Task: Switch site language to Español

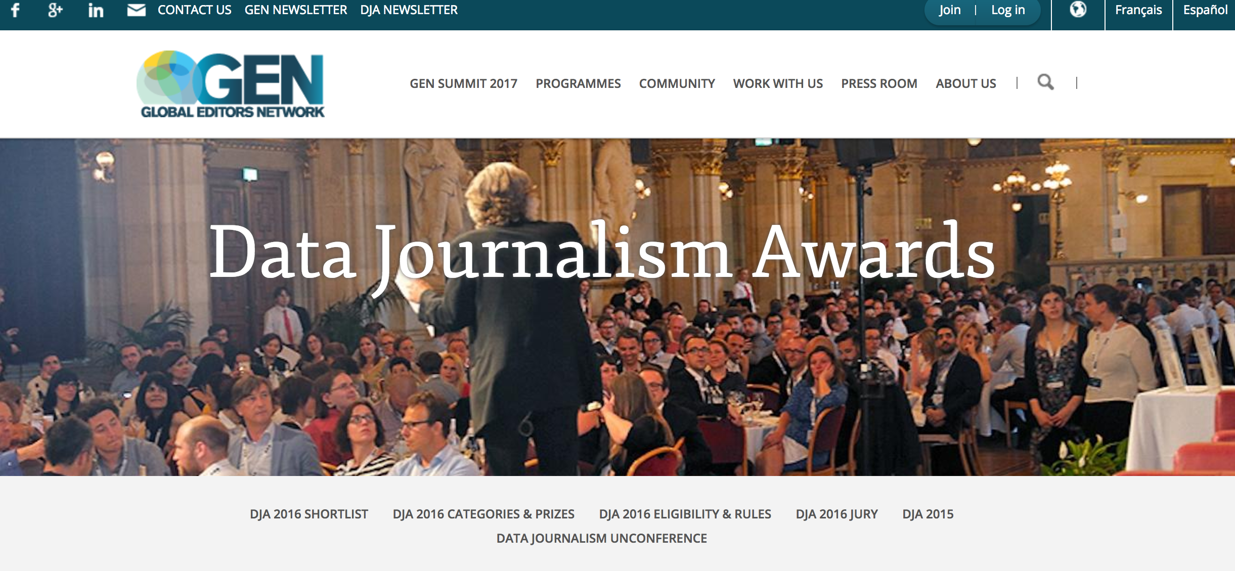Action: coord(1205,10)
